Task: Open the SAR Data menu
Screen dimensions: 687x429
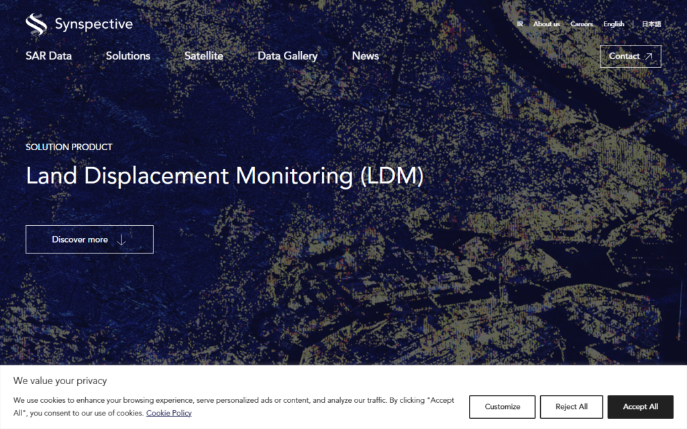Action: pyautogui.click(x=48, y=56)
